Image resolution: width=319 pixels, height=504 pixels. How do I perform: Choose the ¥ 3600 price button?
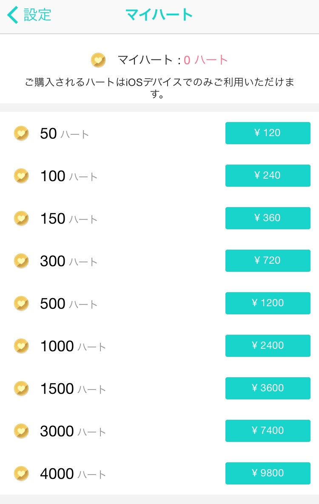(268, 388)
